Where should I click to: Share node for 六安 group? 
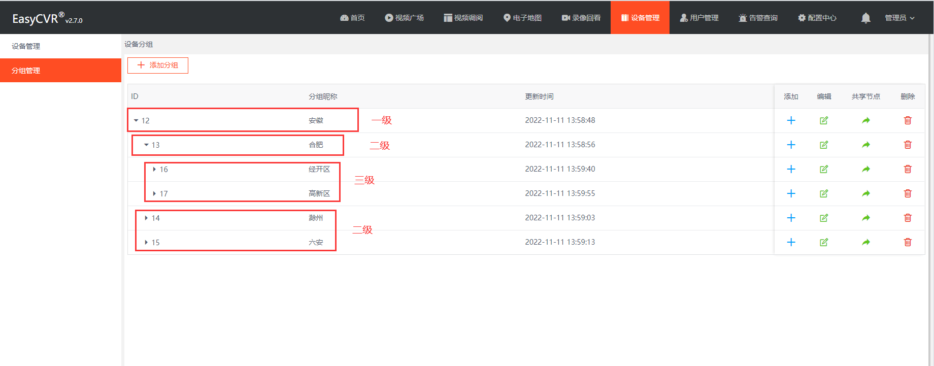(866, 242)
